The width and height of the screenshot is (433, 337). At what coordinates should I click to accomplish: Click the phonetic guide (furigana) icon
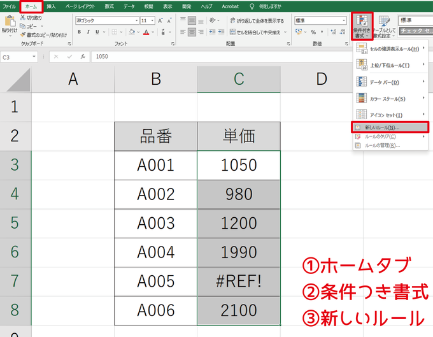click(x=163, y=32)
